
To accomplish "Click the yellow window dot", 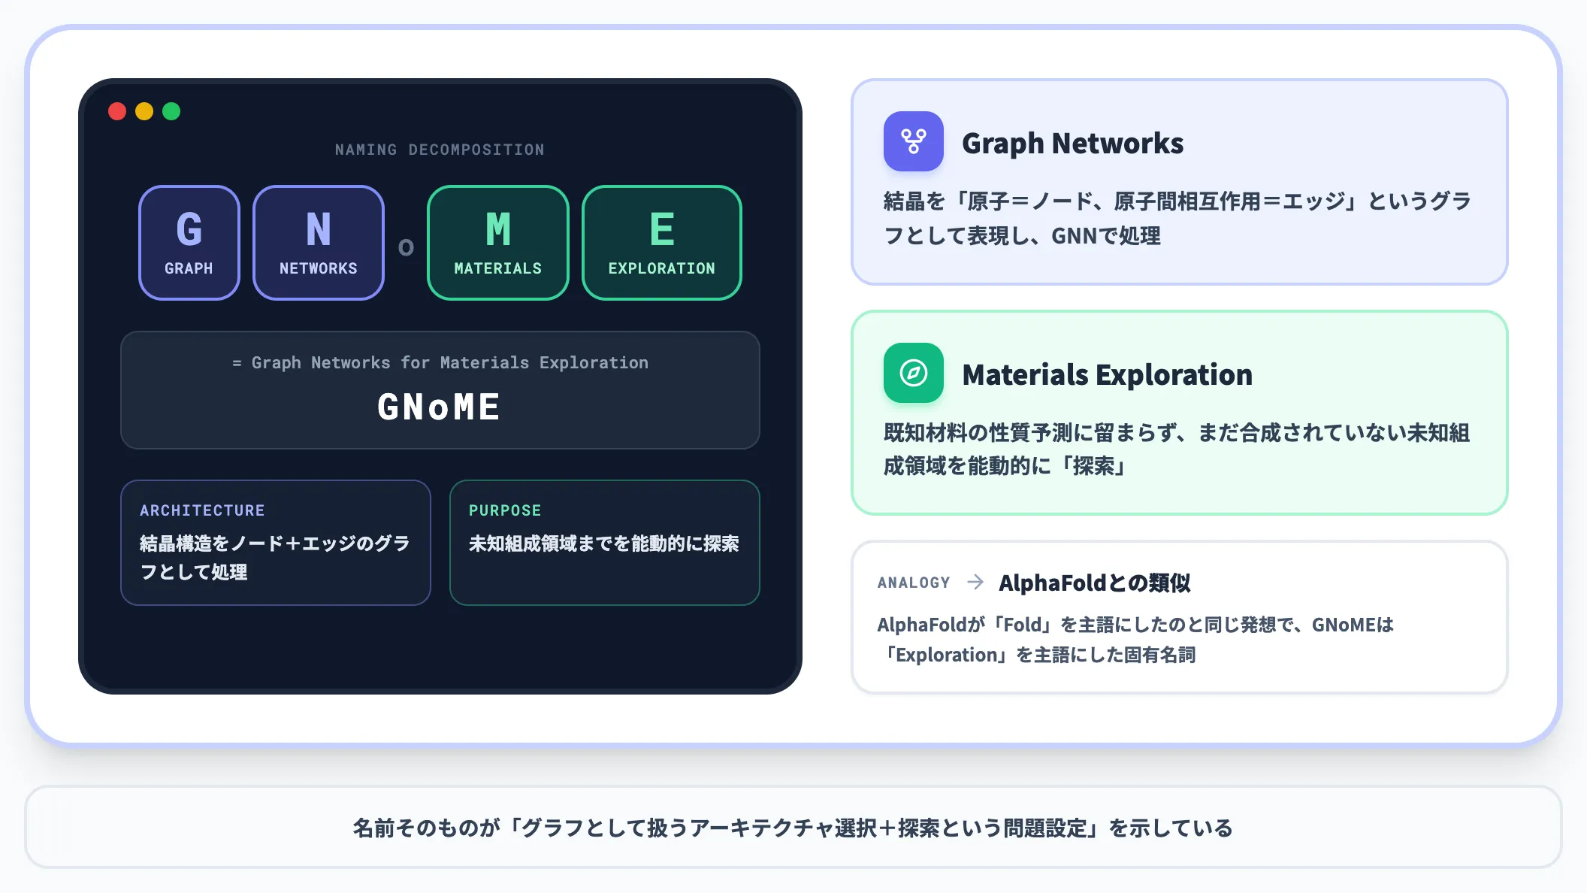I will point(144,111).
